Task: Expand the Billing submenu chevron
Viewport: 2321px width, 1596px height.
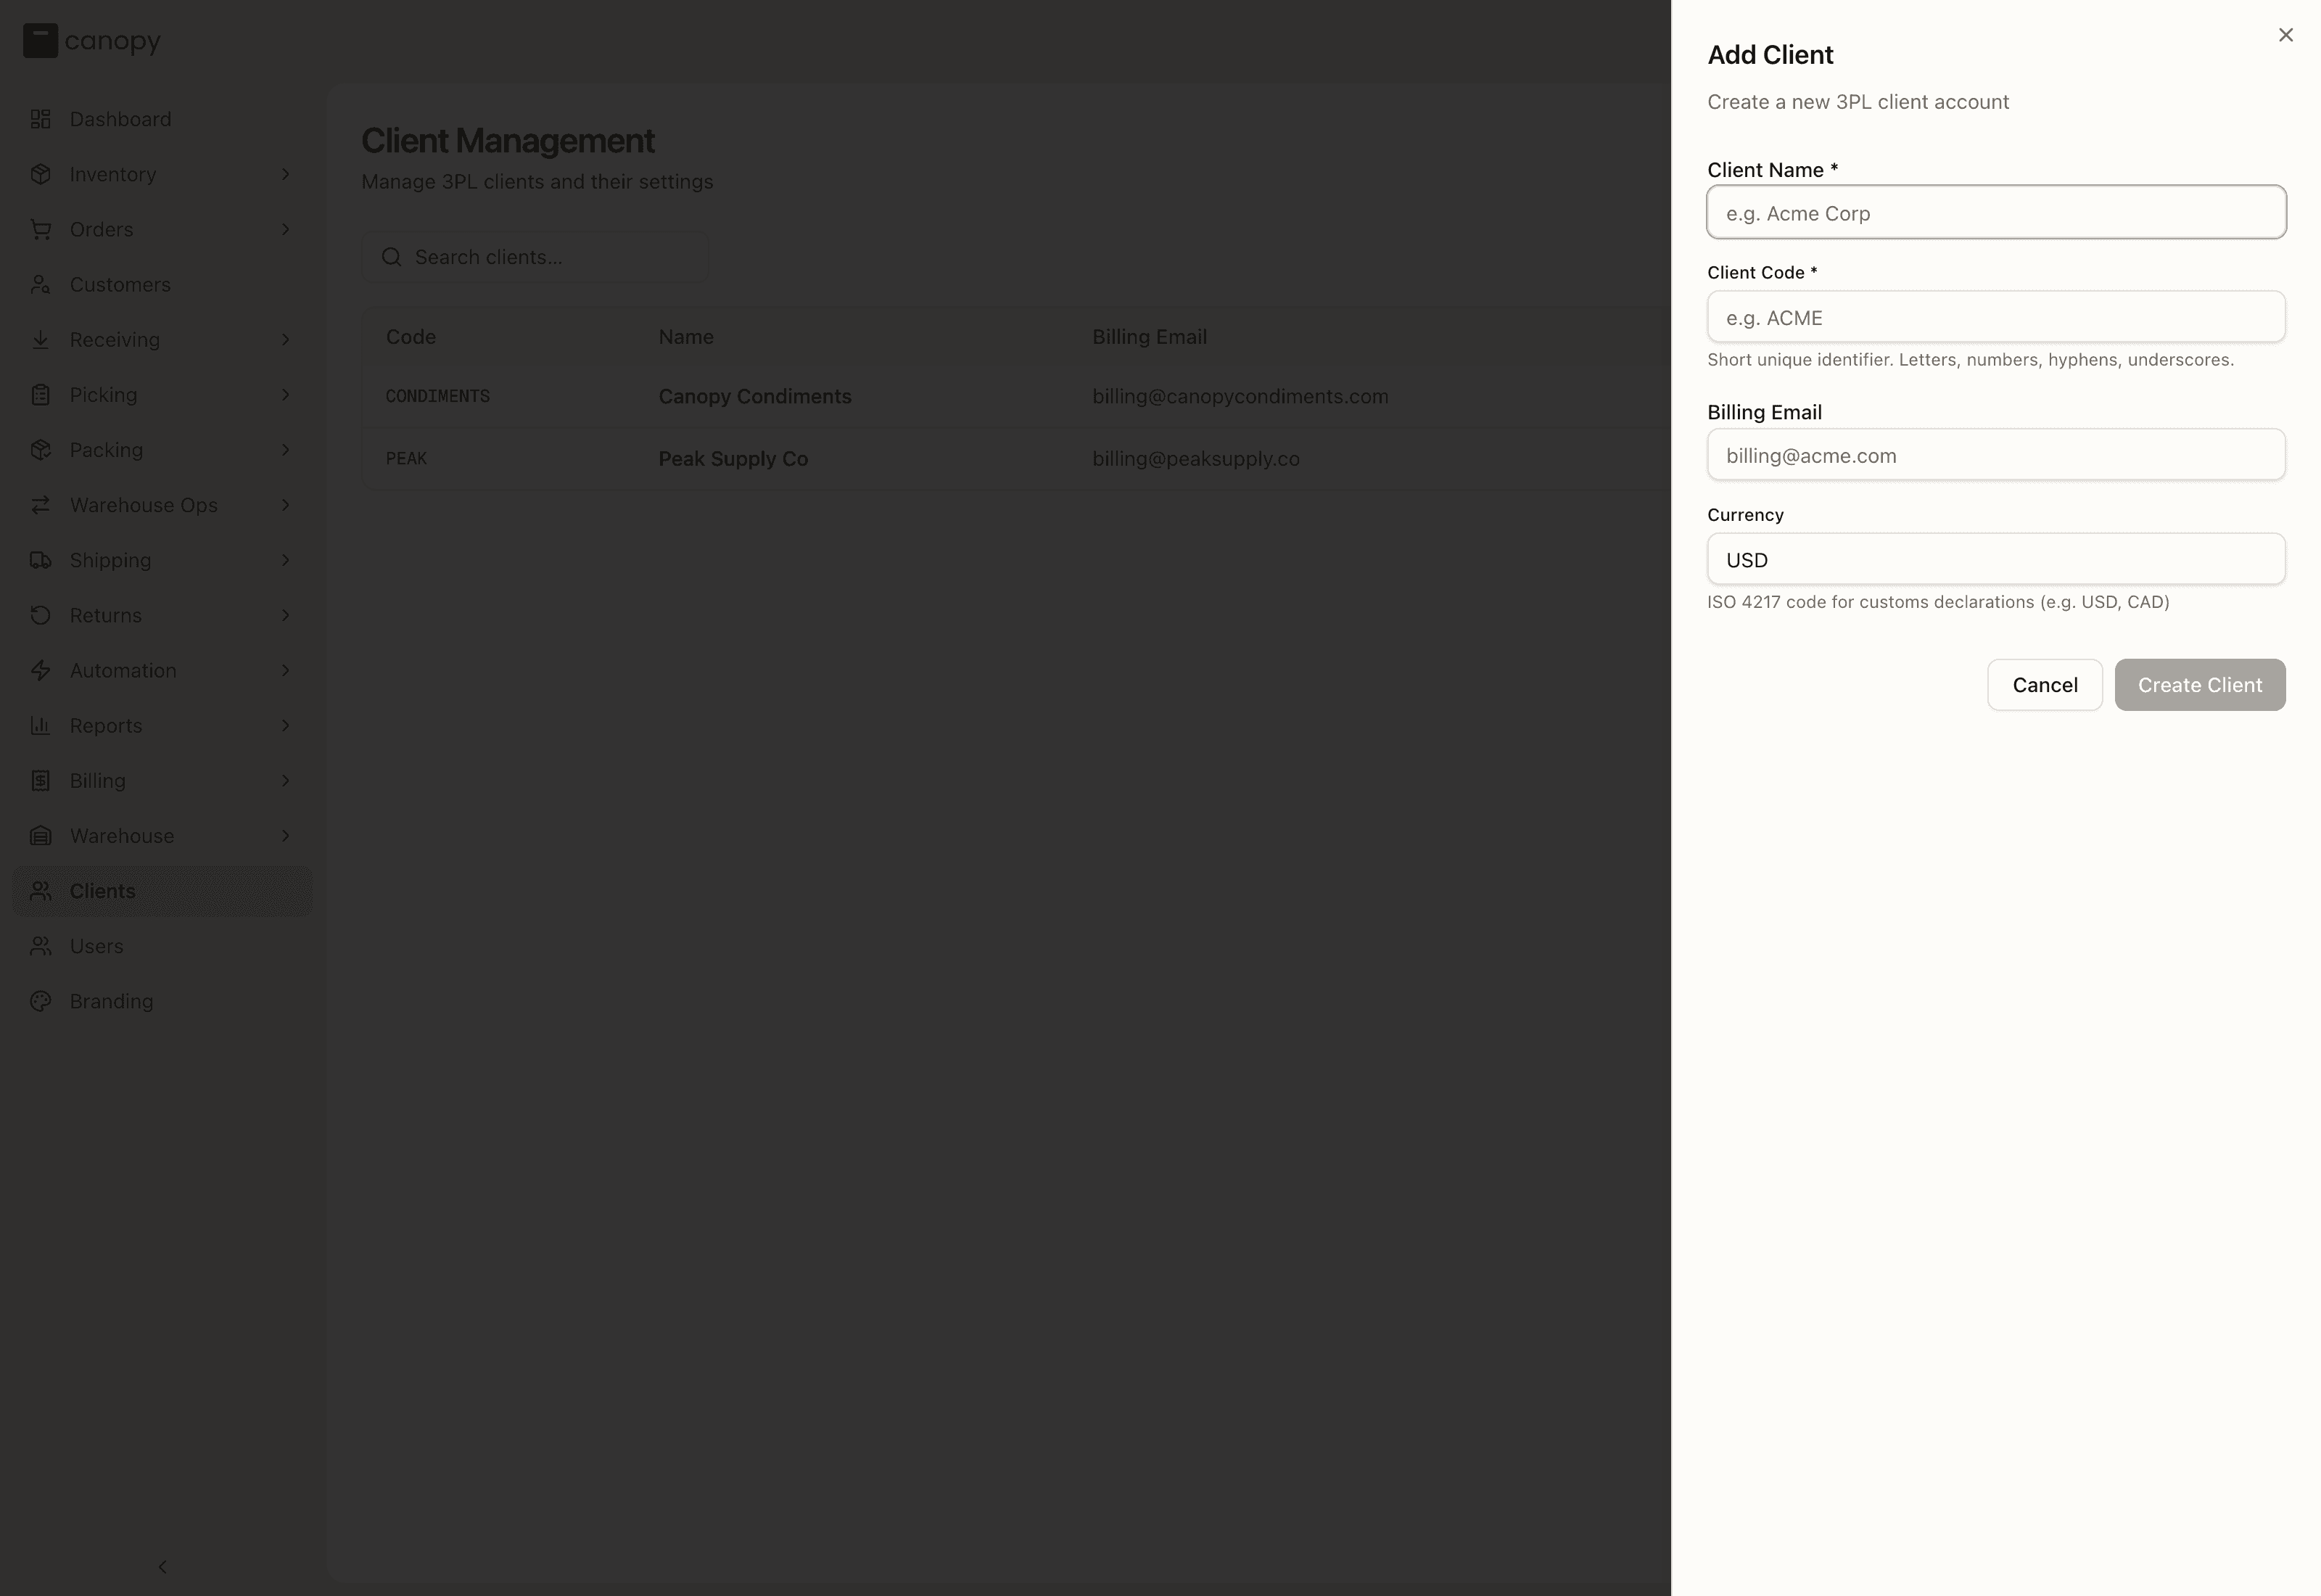Action: [286, 780]
